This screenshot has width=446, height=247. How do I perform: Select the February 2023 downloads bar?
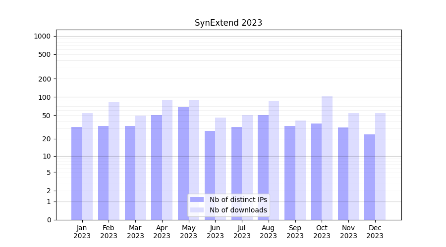pos(114,161)
